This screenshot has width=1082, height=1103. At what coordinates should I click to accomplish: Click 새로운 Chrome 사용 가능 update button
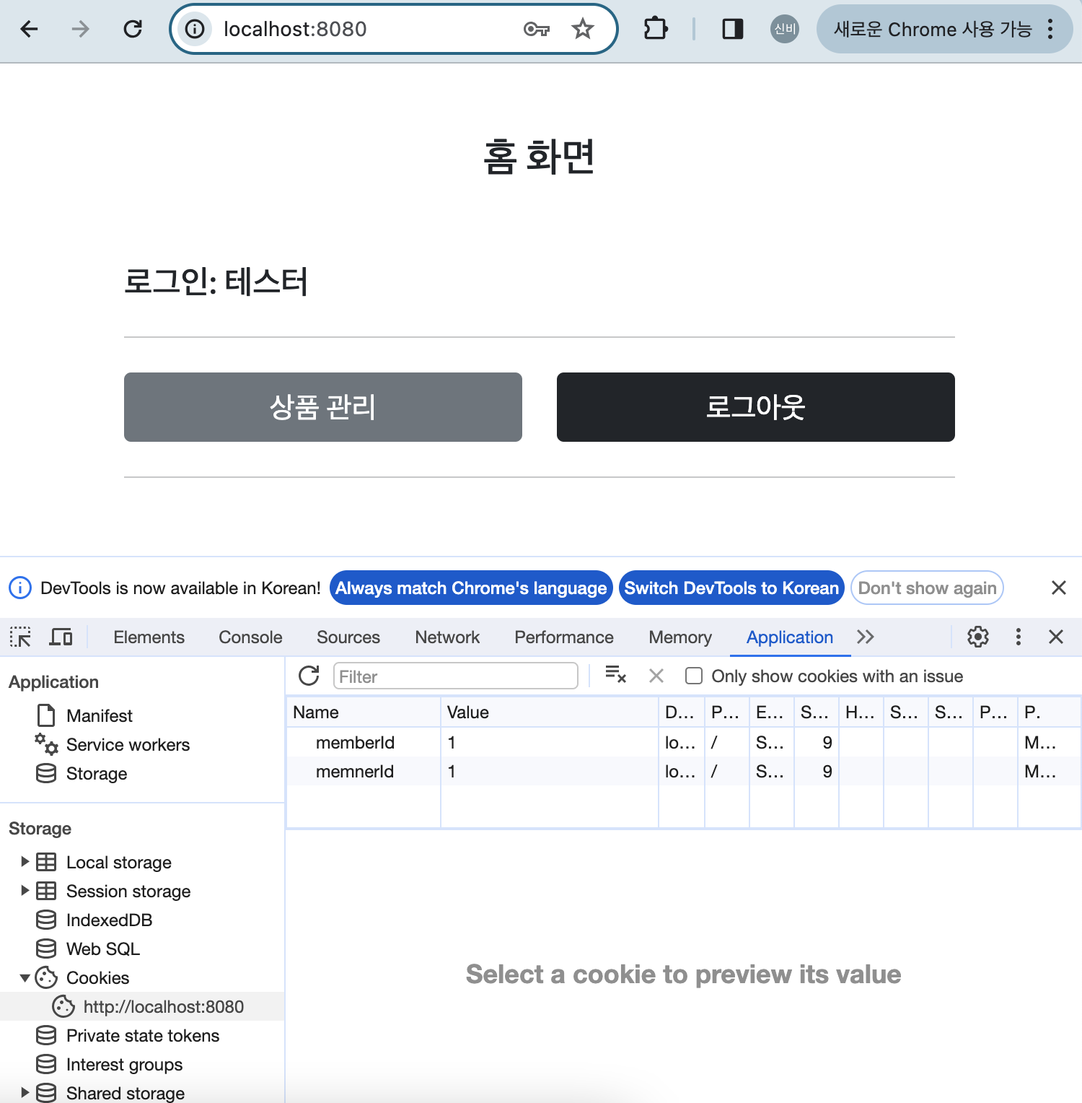coord(932,29)
